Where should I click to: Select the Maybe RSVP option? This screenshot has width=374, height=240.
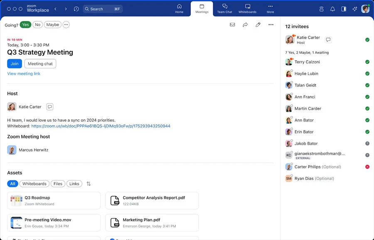52,24
